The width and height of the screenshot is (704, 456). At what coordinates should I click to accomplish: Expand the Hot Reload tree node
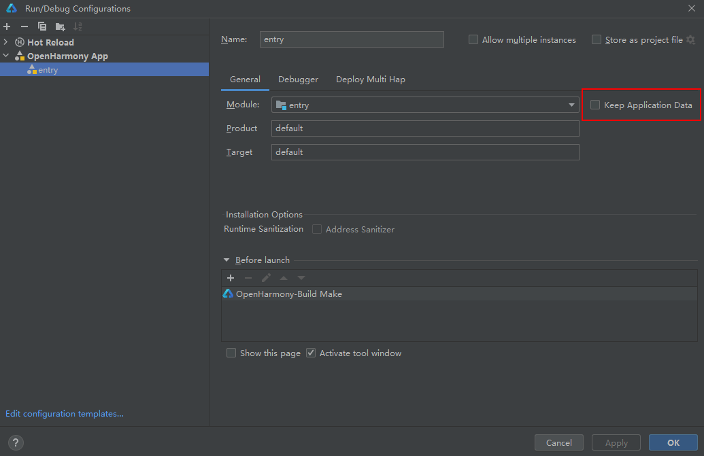[x=6, y=42]
